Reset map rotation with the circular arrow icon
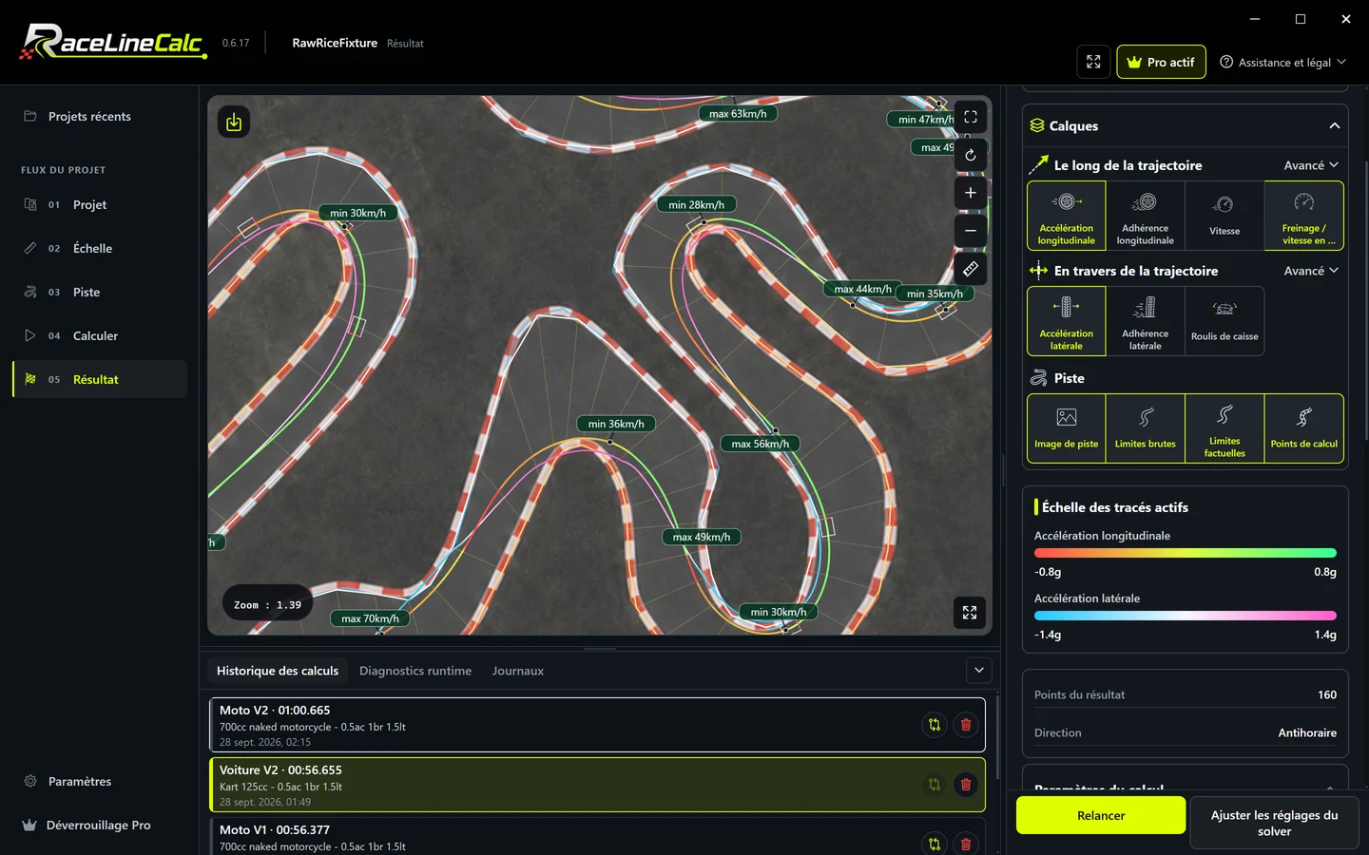The image size is (1369, 855). (970, 155)
